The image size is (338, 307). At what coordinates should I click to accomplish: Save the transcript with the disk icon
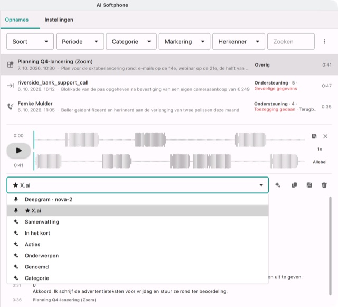point(309,185)
